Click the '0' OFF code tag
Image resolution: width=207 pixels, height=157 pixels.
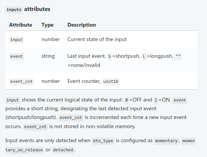tap(127, 100)
